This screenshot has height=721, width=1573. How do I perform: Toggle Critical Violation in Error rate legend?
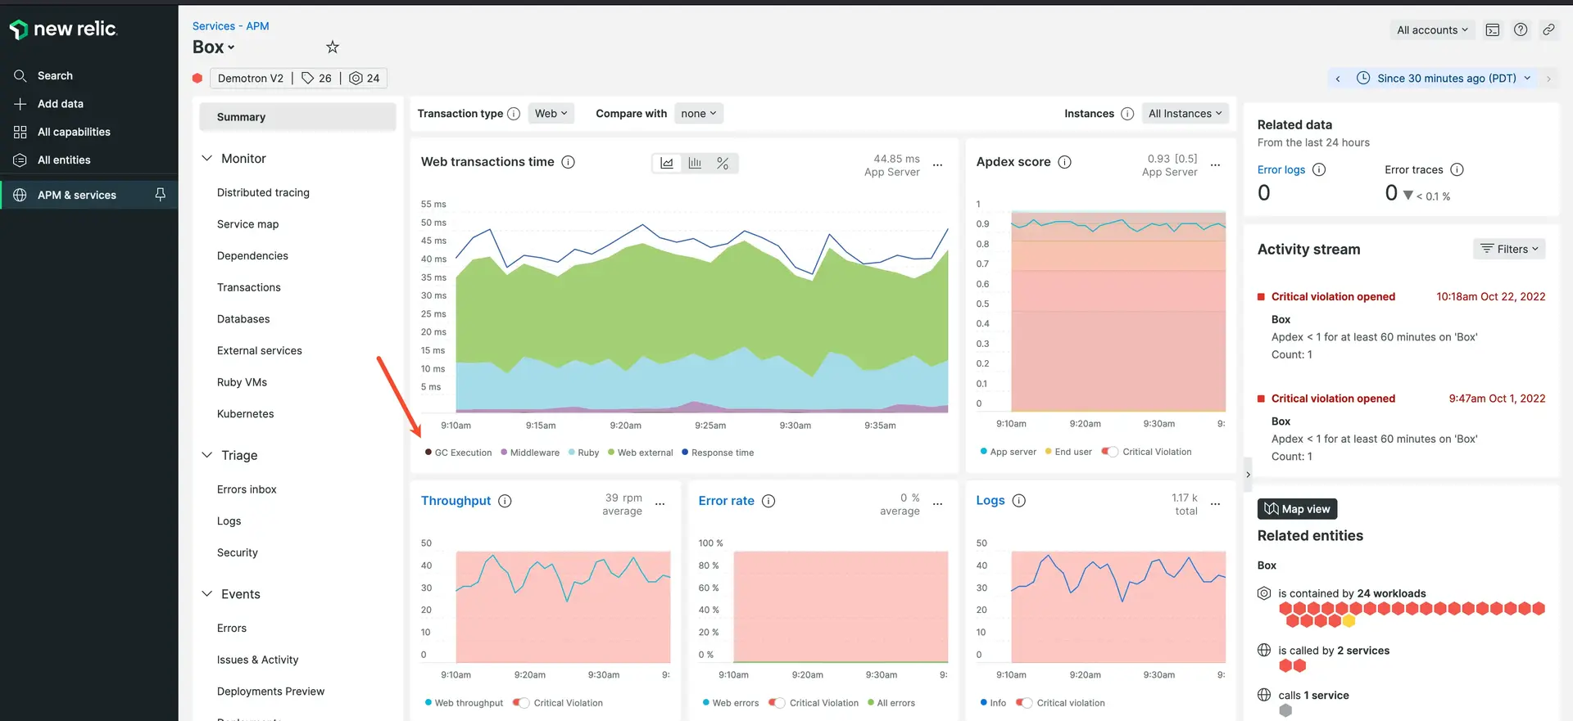(x=777, y=703)
